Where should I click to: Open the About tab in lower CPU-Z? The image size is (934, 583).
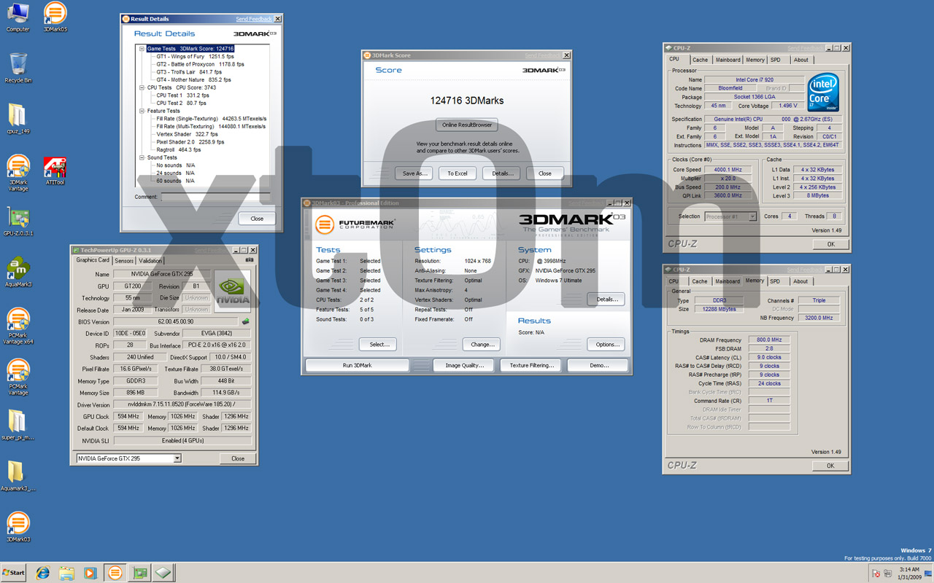(800, 281)
